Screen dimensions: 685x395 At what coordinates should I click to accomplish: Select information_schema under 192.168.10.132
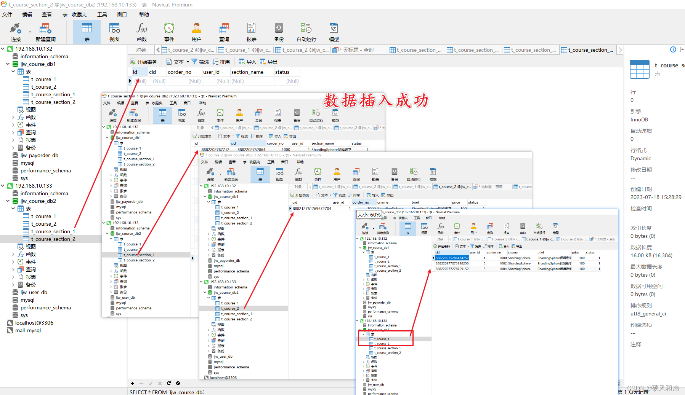tap(44, 56)
